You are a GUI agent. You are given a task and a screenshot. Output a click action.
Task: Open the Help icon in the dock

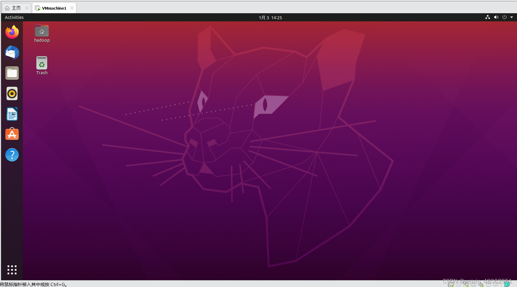[12, 155]
